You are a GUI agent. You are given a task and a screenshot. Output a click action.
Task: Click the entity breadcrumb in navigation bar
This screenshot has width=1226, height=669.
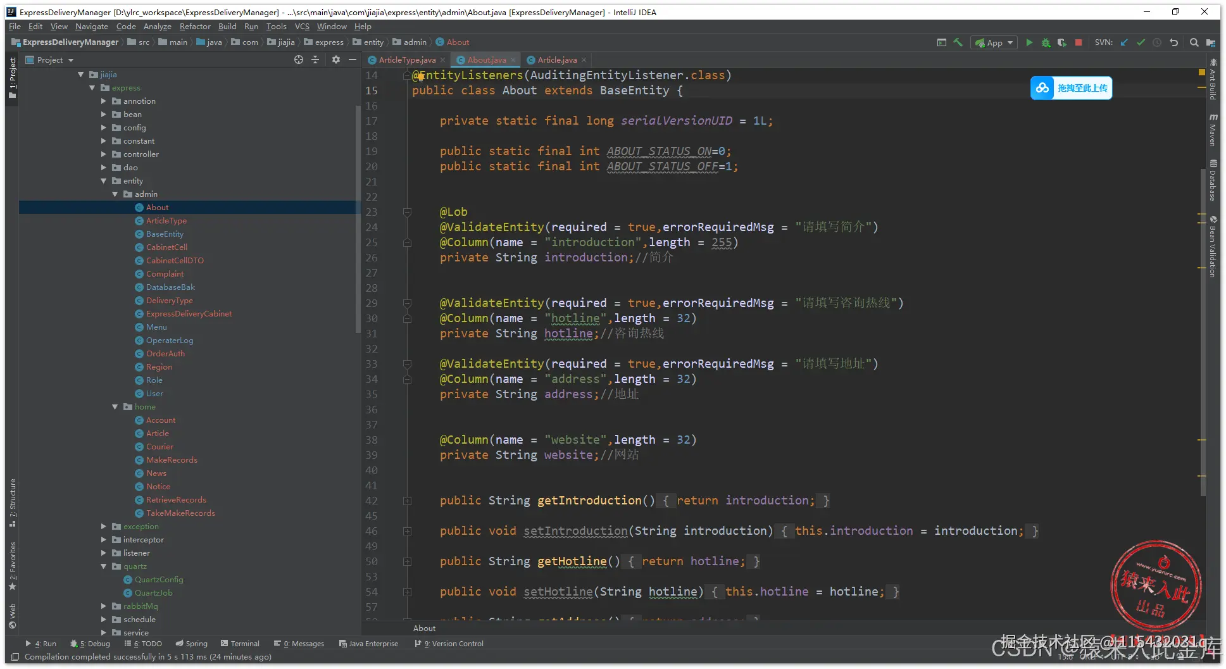373,42
